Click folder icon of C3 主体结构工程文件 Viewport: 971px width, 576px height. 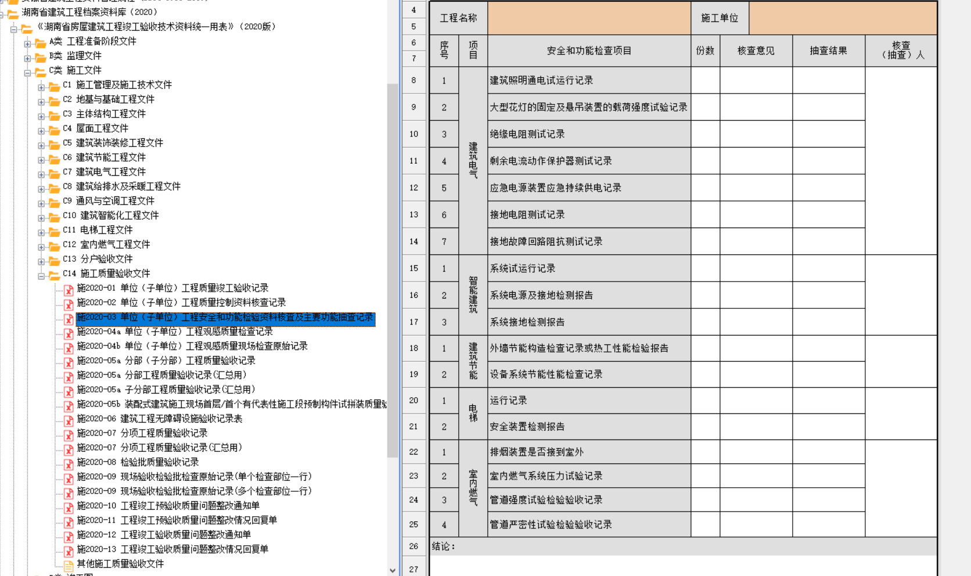pos(54,115)
